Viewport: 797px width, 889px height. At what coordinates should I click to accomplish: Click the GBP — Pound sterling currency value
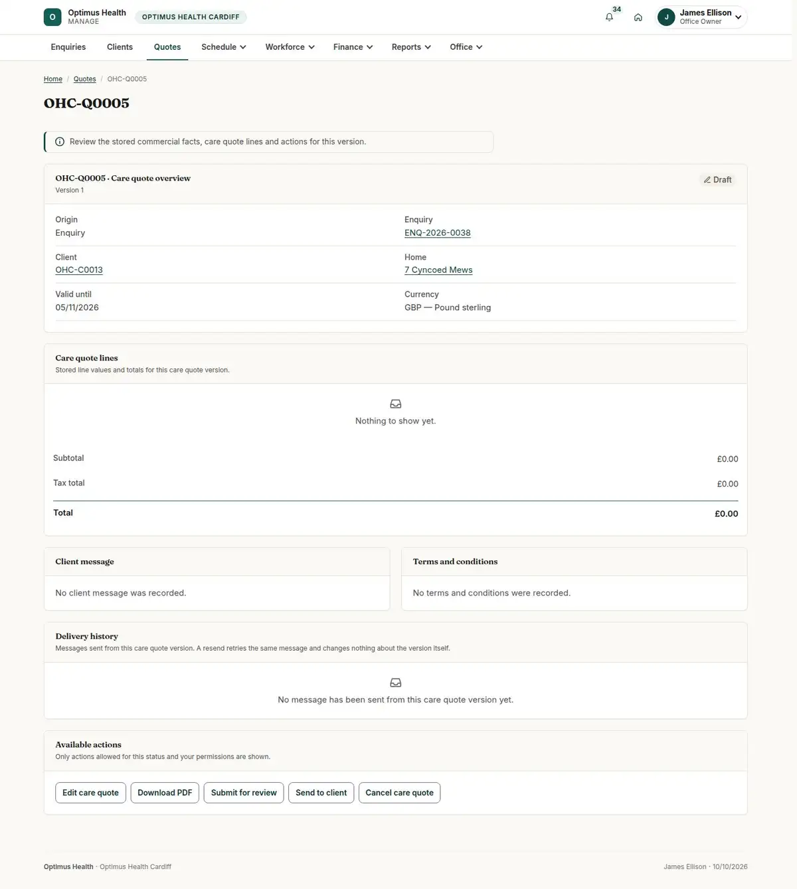pos(448,307)
